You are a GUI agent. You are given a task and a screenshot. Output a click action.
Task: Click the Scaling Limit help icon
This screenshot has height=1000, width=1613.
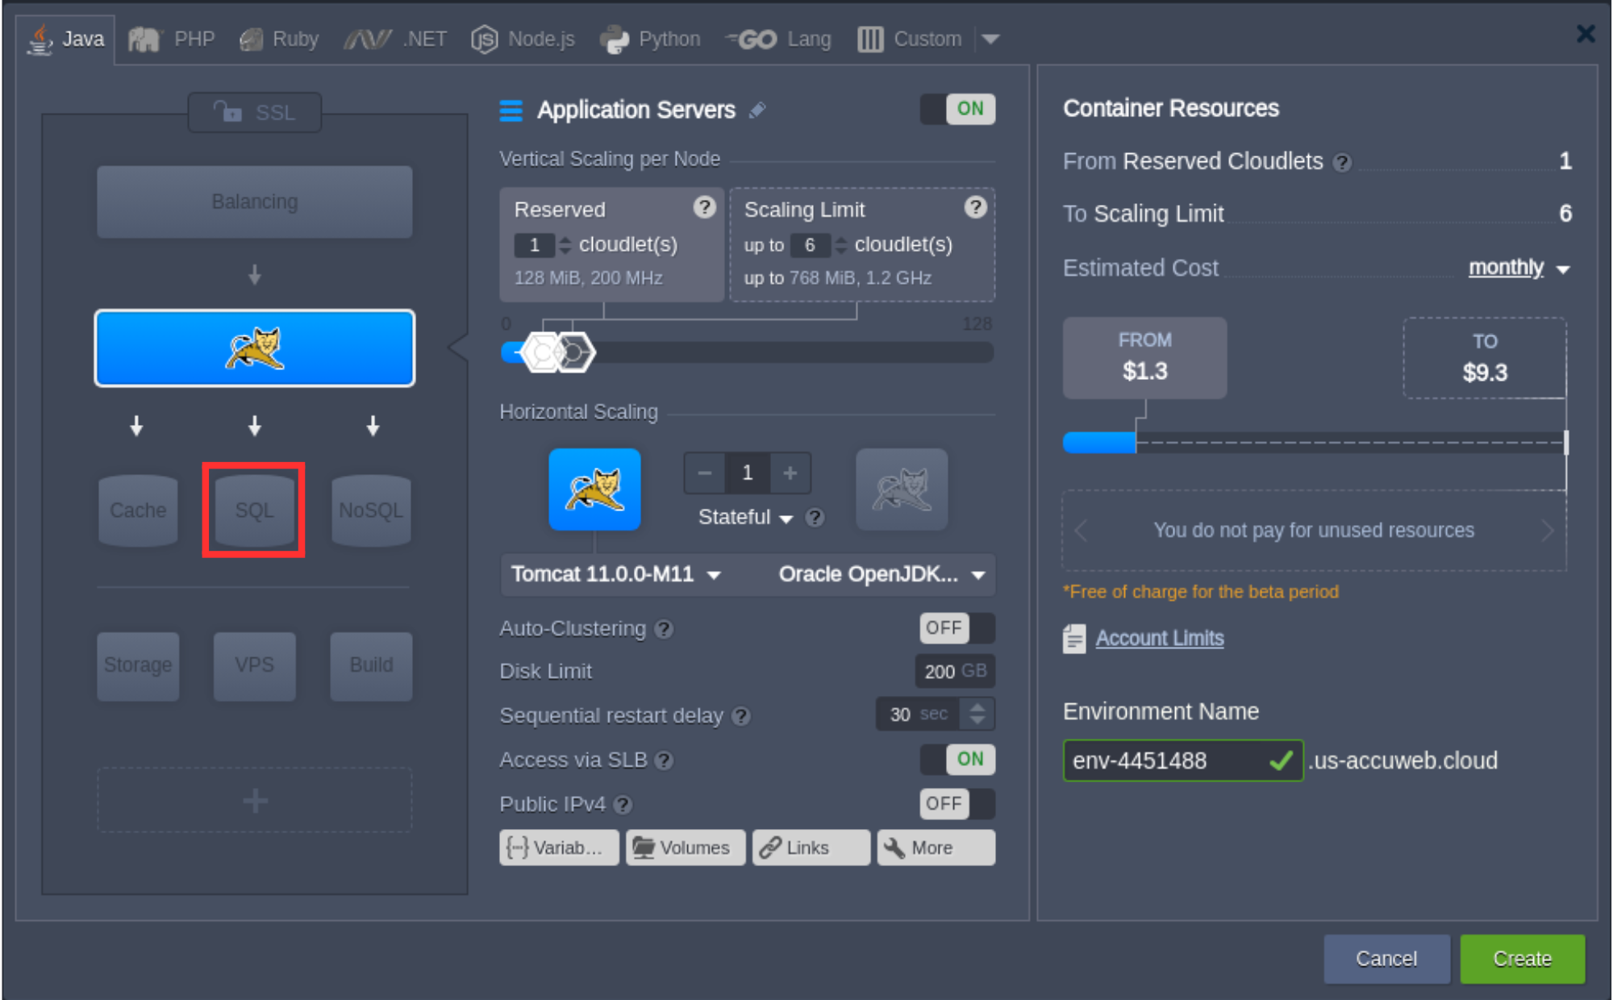tap(975, 208)
